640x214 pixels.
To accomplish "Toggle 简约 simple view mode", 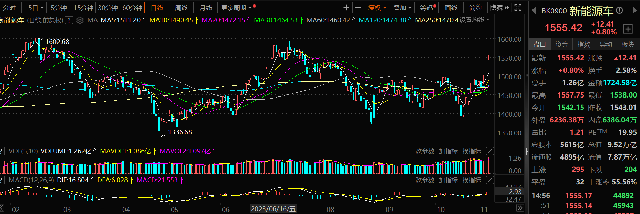I will [x=475, y=8].
